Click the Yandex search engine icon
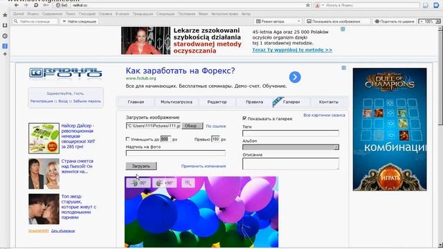The height and width of the screenshot is (249, 443). (318, 5)
